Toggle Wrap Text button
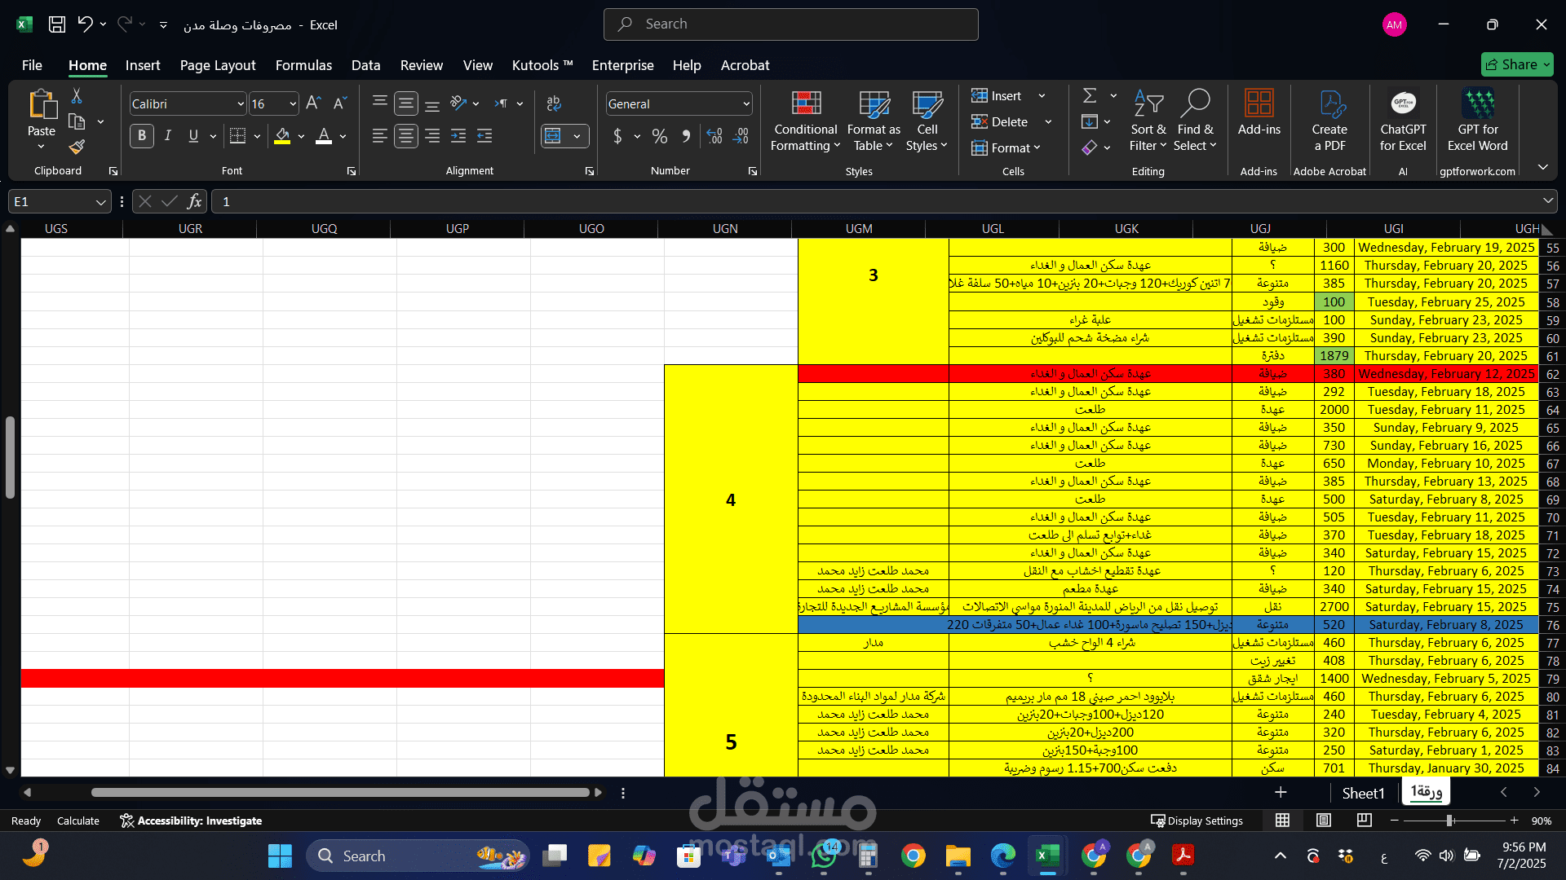 click(x=554, y=103)
